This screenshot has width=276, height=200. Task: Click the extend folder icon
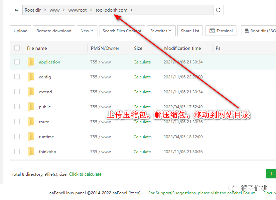(x=31, y=92)
